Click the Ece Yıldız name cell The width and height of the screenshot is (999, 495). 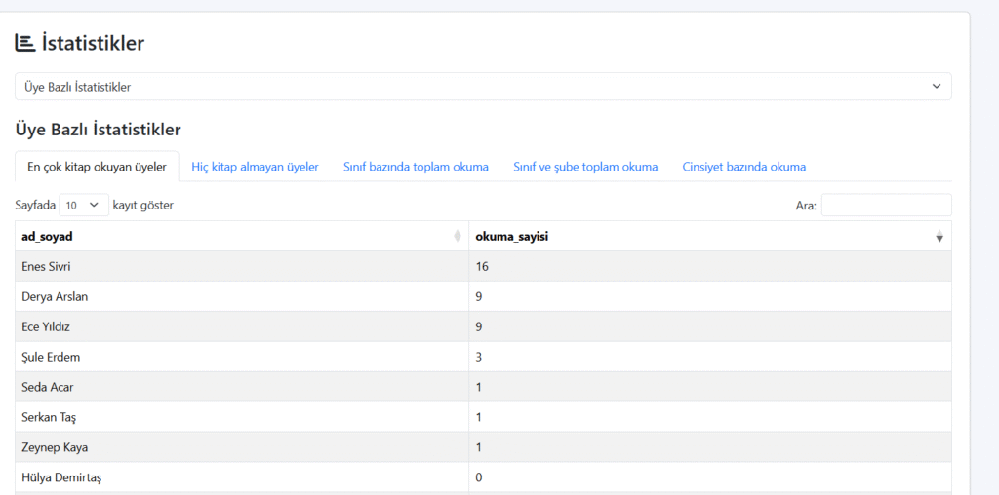(x=47, y=326)
